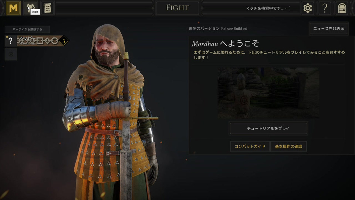Play the tutorial (チュートリアルをプレイ)

[x=268, y=129]
